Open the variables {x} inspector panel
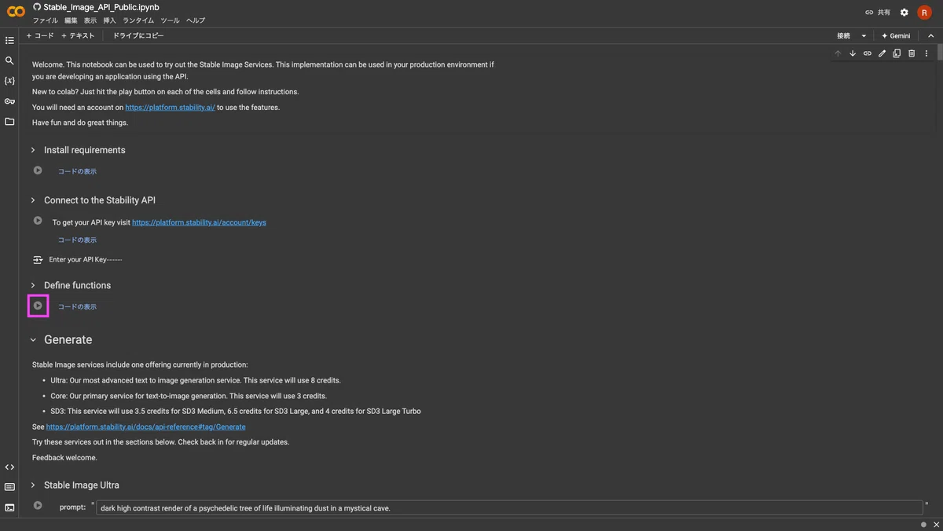Screen dimensions: 943x531 pos(9,81)
